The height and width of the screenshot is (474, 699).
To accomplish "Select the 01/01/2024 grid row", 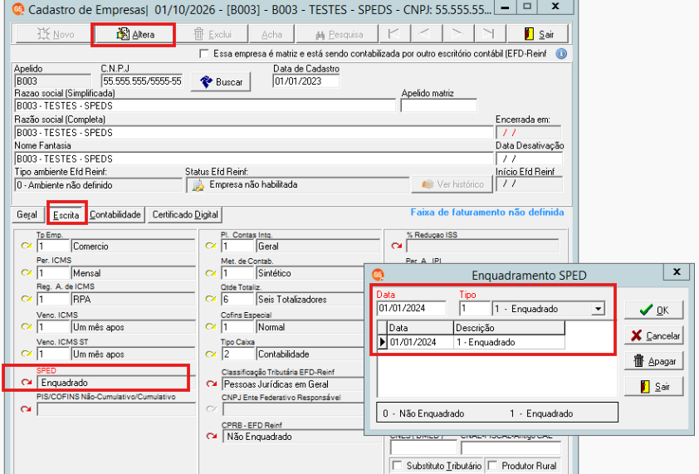I will click(x=472, y=342).
